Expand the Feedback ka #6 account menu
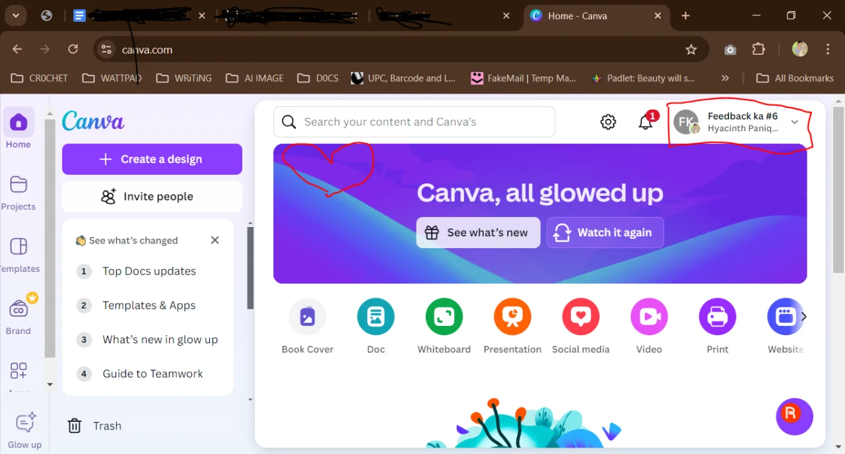The width and height of the screenshot is (845, 454). coord(739,122)
